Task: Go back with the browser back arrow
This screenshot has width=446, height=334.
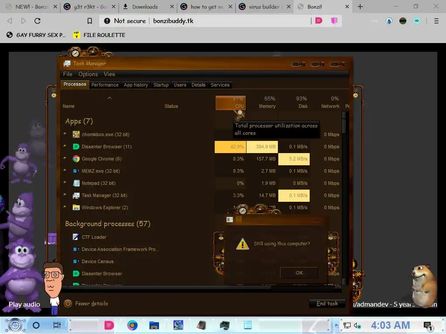Action: click(x=10, y=21)
